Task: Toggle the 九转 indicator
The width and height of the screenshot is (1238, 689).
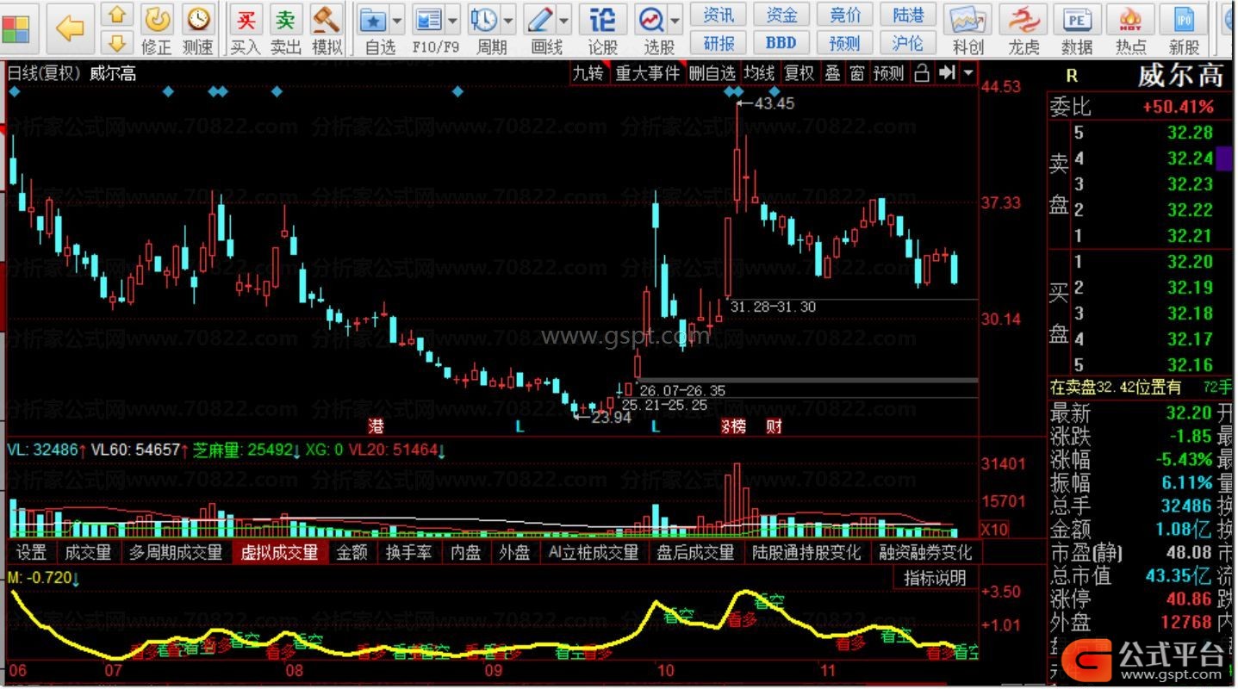Action: [x=589, y=73]
